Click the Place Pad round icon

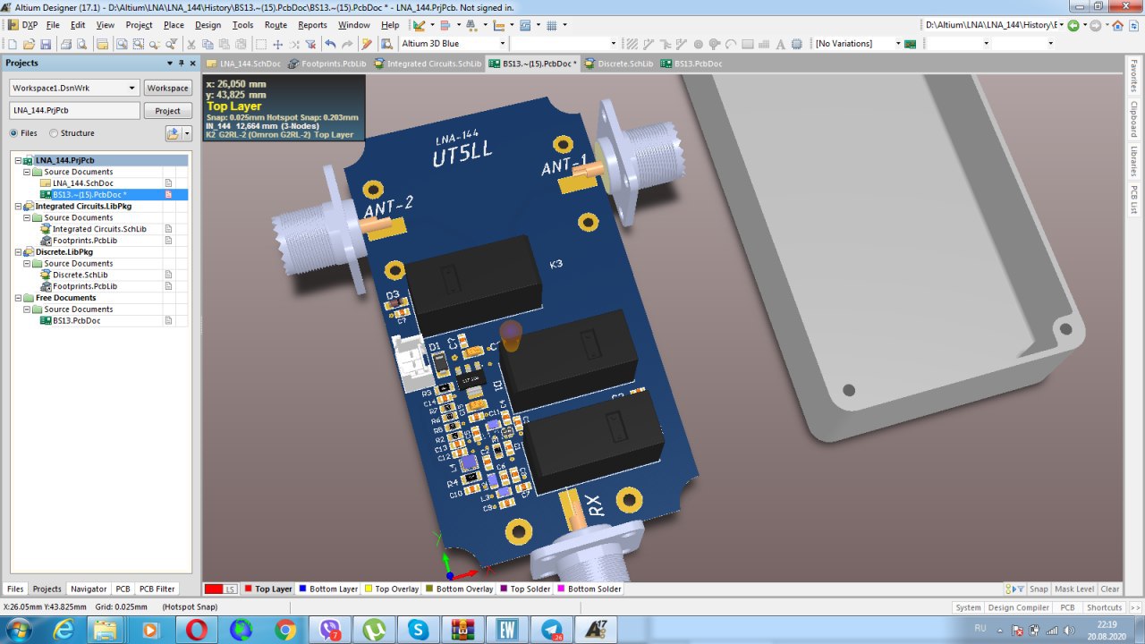click(698, 43)
